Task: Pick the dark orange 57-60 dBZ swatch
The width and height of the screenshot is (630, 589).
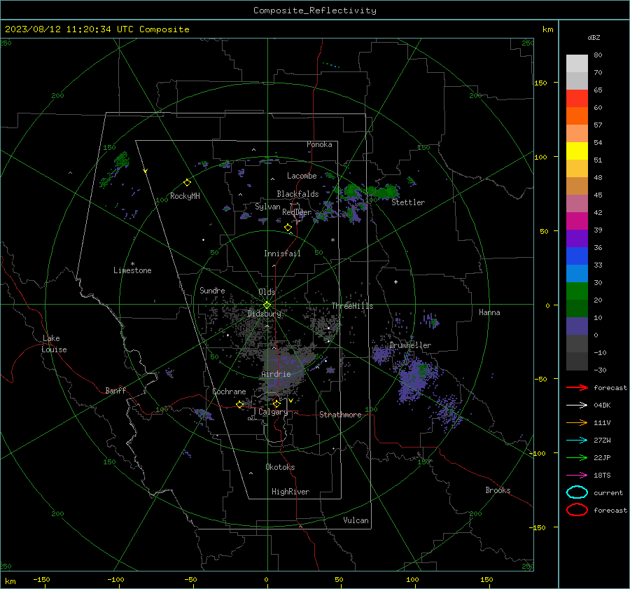Action: 577,116
